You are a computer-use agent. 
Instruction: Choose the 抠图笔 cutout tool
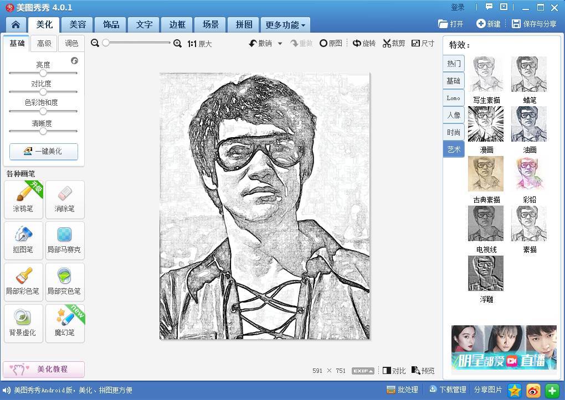(x=23, y=240)
